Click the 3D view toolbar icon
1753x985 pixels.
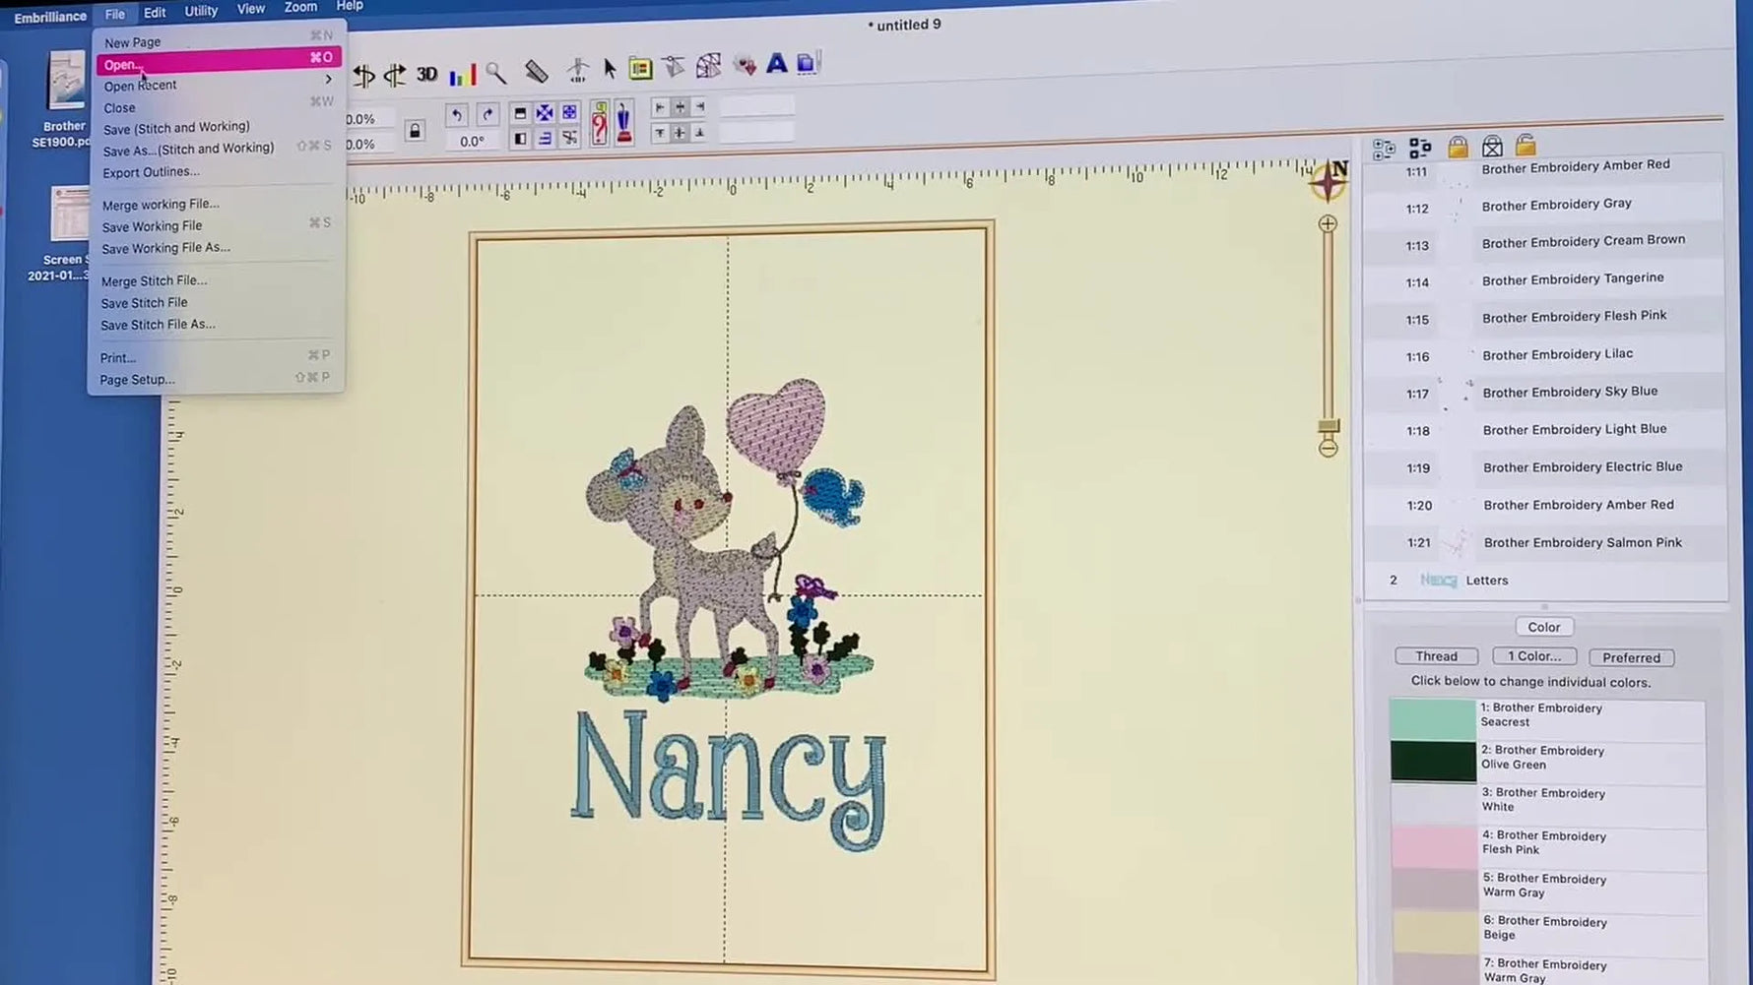coord(426,74)
